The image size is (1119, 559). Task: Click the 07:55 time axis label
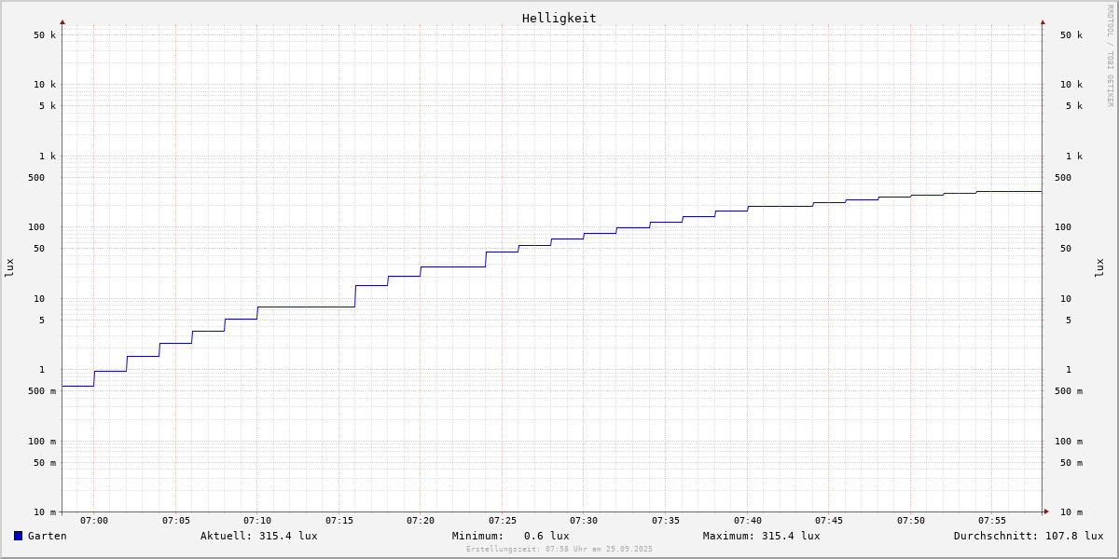pyautogui.click(x=992, y=521)
